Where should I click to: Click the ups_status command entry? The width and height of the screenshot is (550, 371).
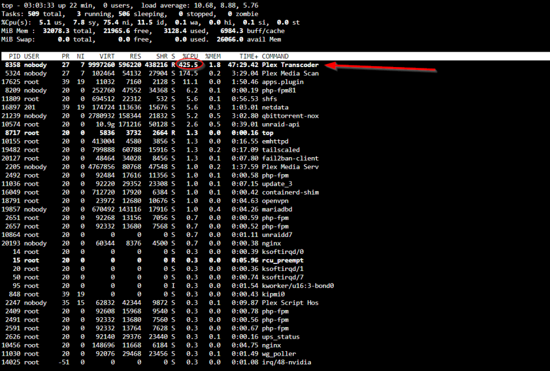pyautogui.click(x=280, y=336)
